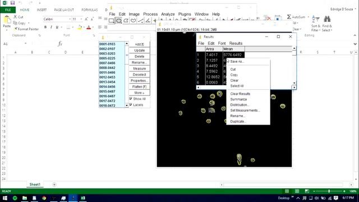Viewport: 359px width, 202px height.
Task: Choose Select All in the context menu
Action: tap(237, 86)
